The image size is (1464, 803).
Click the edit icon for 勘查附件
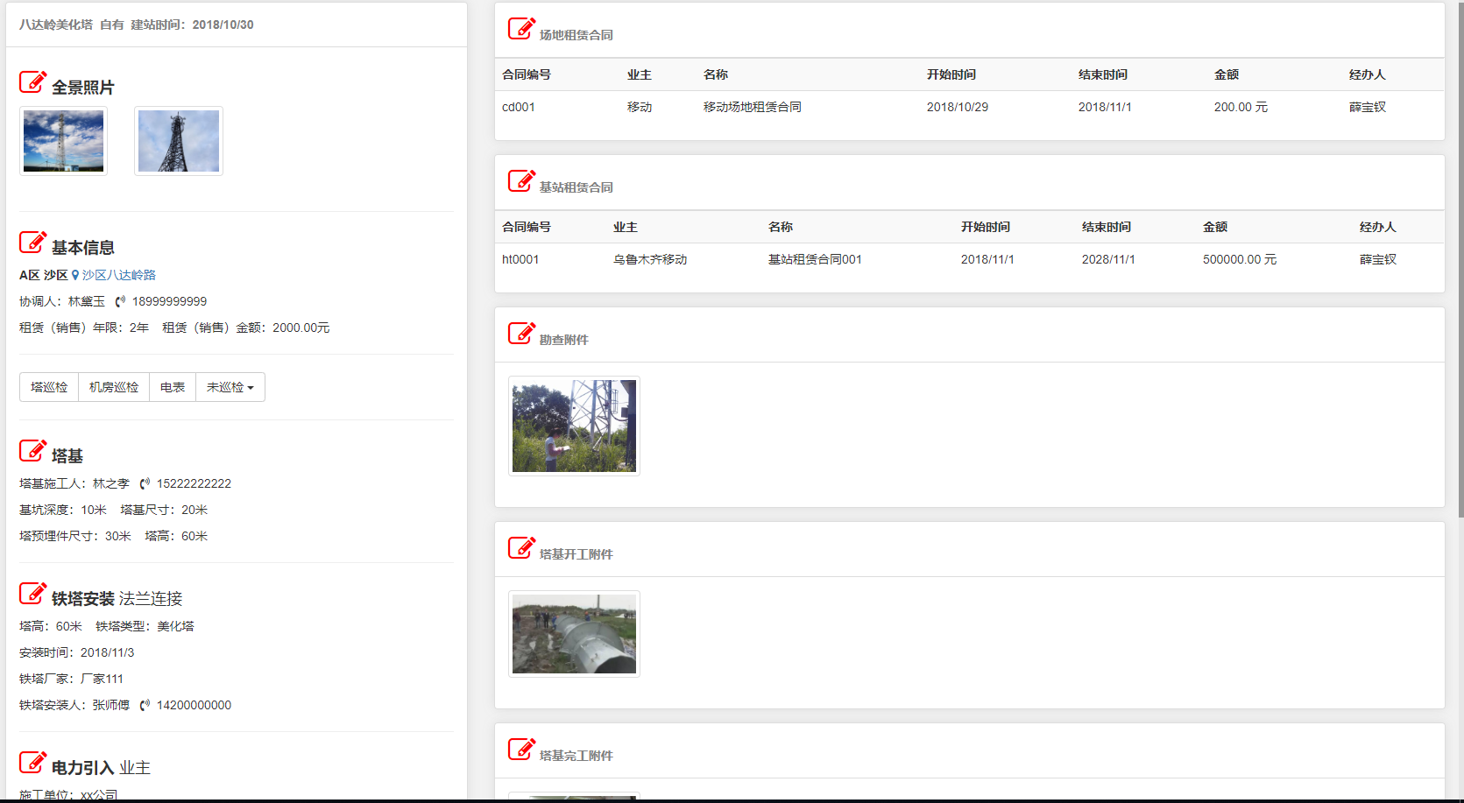click(x=521, y=334)
